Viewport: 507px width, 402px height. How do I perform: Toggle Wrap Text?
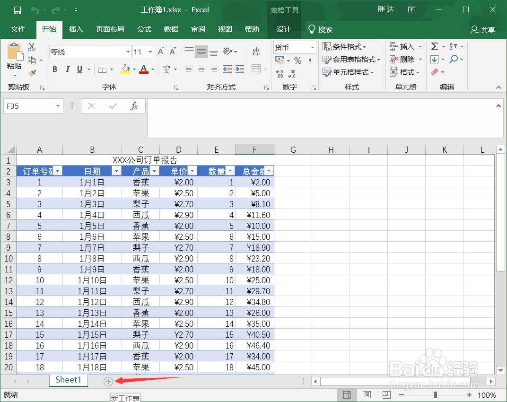pos(256,52)
